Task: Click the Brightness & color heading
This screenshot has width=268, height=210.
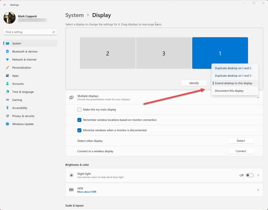Action: point(77,165)
